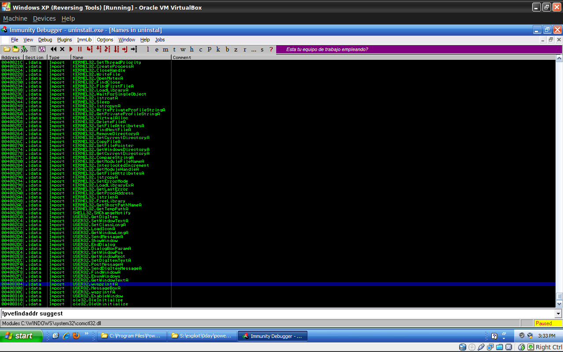Screen dimensions: 563x352
Task: Select the SHELL32.SHChangeNotify row
Action: click(278, 213)
